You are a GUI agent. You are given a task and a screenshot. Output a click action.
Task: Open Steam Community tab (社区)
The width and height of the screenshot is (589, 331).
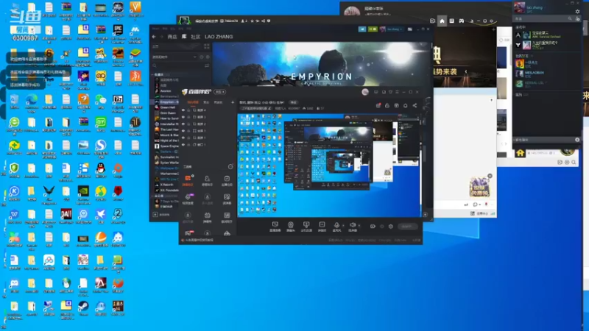pyautogui.click(x=195, y=37)
